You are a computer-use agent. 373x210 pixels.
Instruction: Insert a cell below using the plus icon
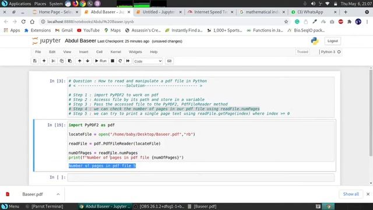[x=44, y=61]
